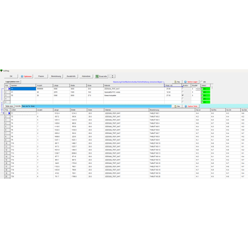
Task: Click the Auftrag window icon in the title bar
Action: [x=2, y=71]
